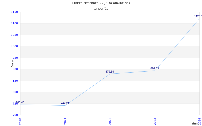Click the 2024 x-axis tick label
The height and width of the screenshot is (126, 202).
[199, 121]
